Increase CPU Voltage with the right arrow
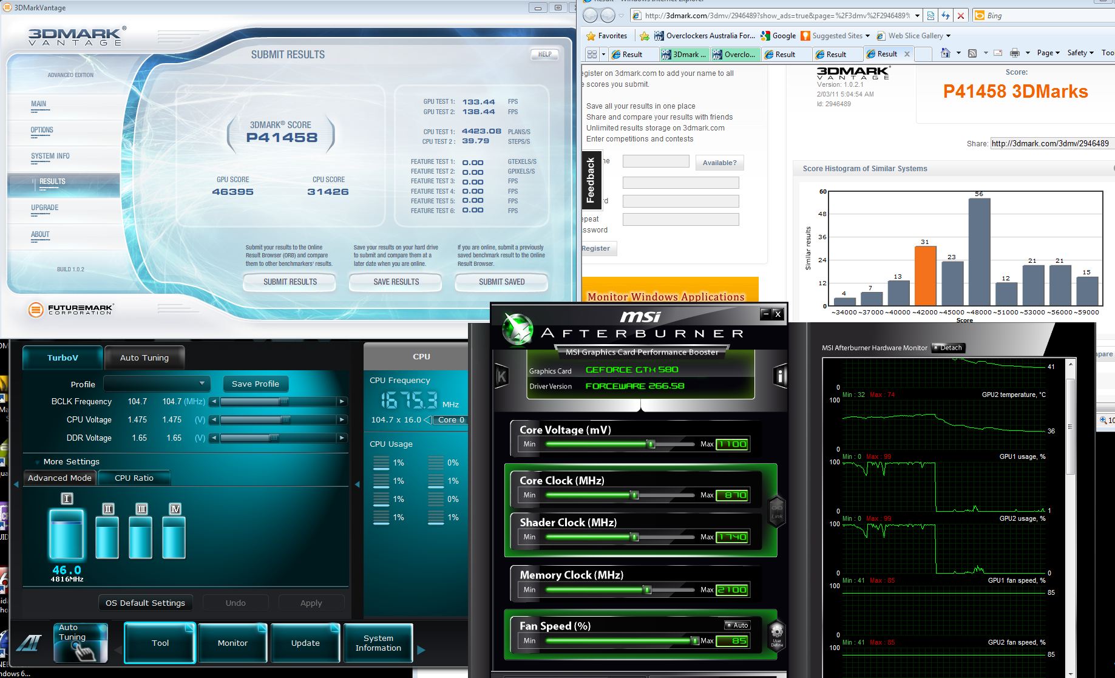1115x678 pixels. (x=342, y=419)
